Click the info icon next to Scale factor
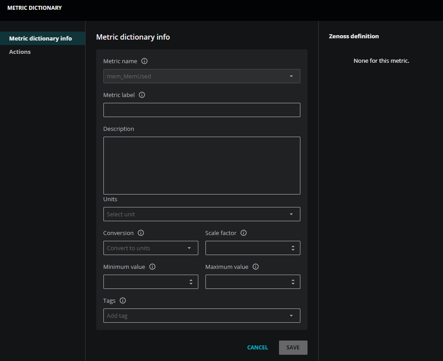Viewport: 443px width, 361px height. pyautogui.click(x=243, y=233)
